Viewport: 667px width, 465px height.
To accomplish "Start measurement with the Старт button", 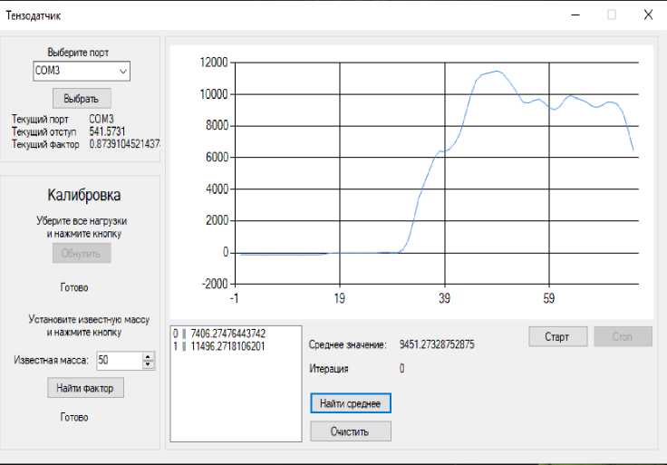I will pyautogui.click(x=557, y=336).
